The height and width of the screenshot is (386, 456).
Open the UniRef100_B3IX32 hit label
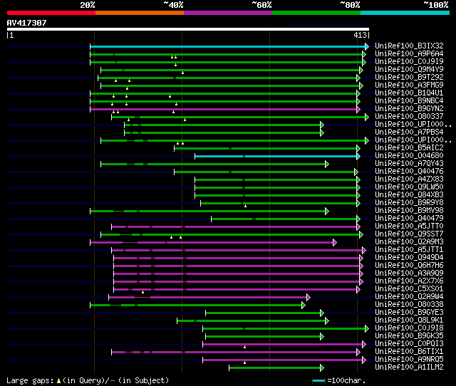(x=409, y=46)
